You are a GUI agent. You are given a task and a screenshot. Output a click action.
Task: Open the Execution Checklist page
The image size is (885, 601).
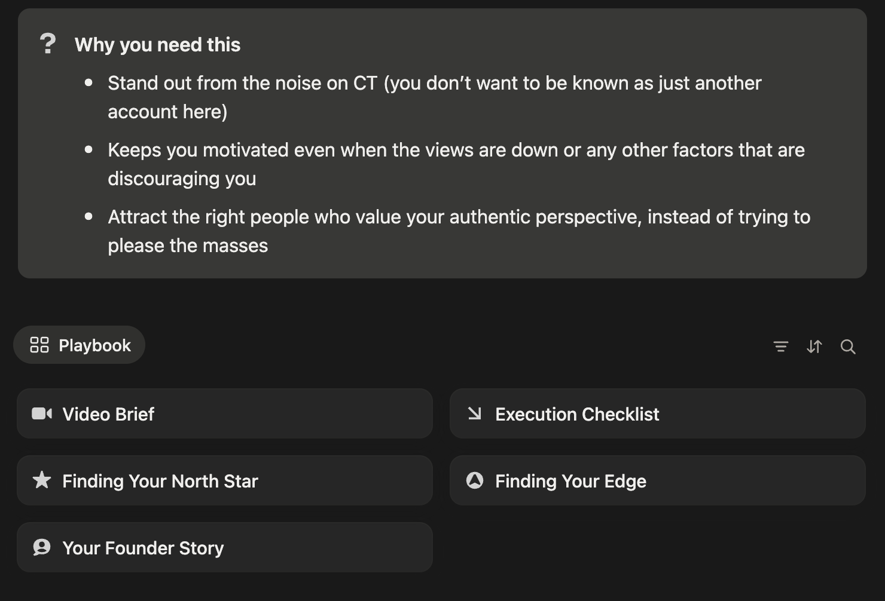[x=577, y=414]
